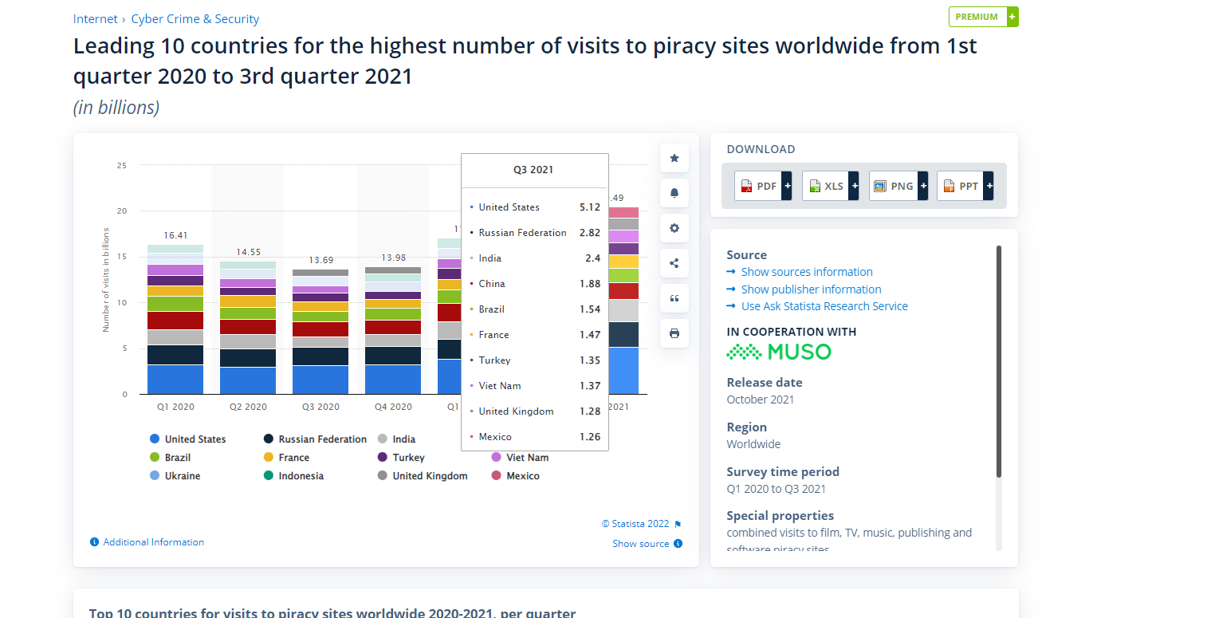Click the flag icon beside Statista 2022
The width and height of the screenshot is (1211, 618).
[678, 525]
